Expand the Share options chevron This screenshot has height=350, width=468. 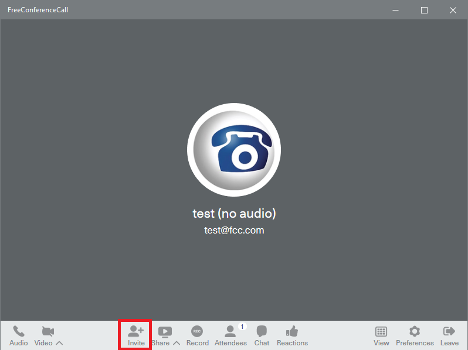(177, 343)
